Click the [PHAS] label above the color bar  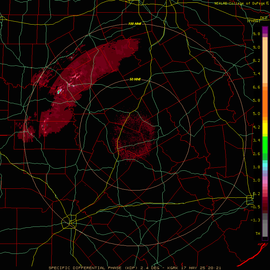click(x=253, y=21)
